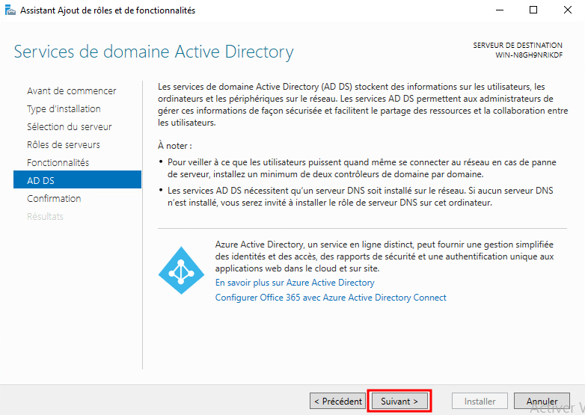Select the Sélection du serveur step
The width and height of the screenshot is (585, 415).
coord(69,126)
